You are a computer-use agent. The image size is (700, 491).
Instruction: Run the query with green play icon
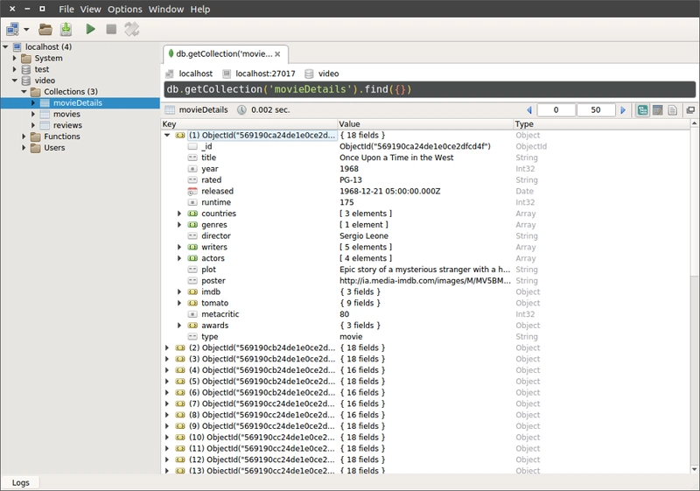click(91, 30)
